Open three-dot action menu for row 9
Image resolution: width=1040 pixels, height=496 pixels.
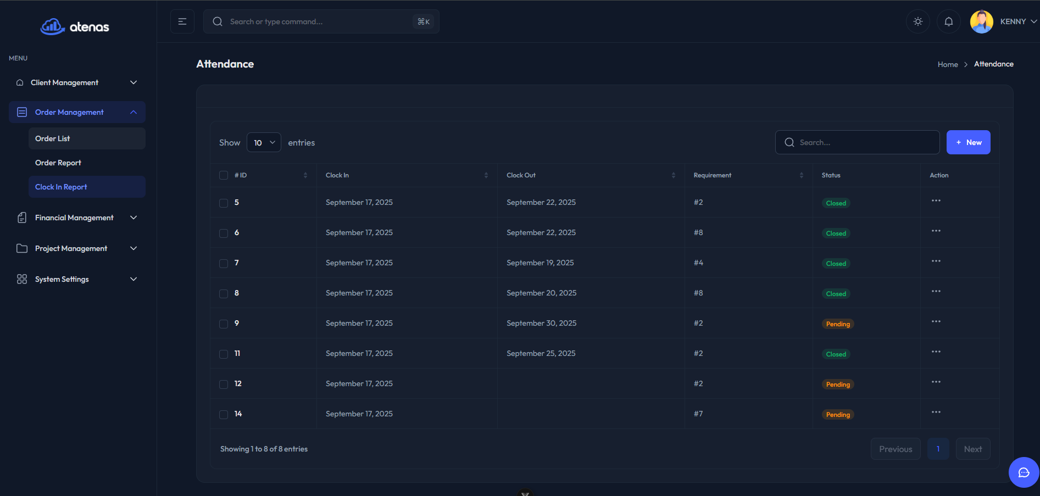tap(936, 322)
